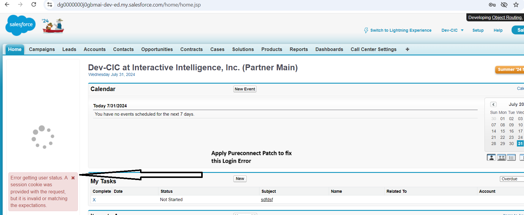The image size is (524, 215).
Task: Dismiss the user status error message
Action: (73, 178)
